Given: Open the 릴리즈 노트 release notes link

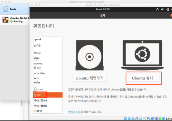Looking at the screenshot, I should 74,112.
